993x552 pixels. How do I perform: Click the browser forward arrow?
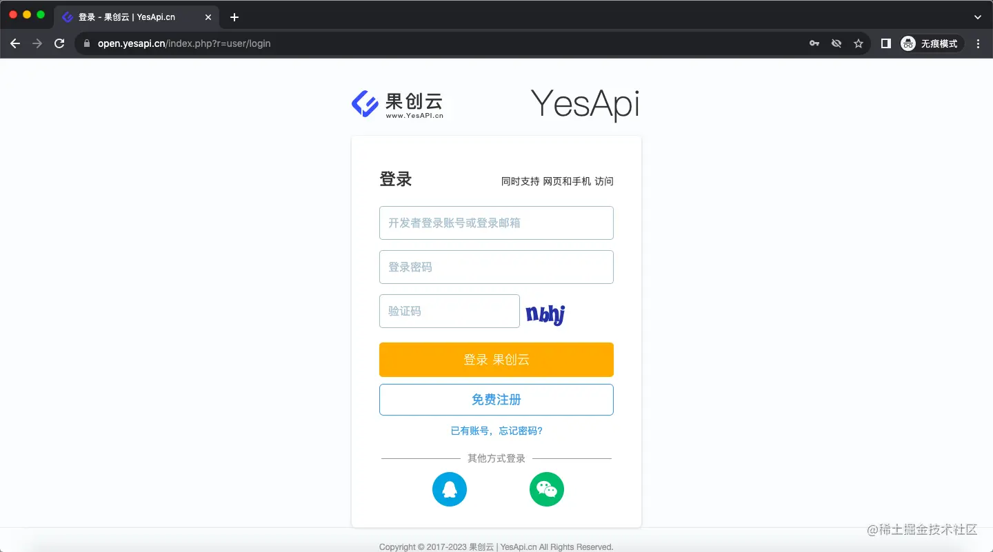(37, 43)
